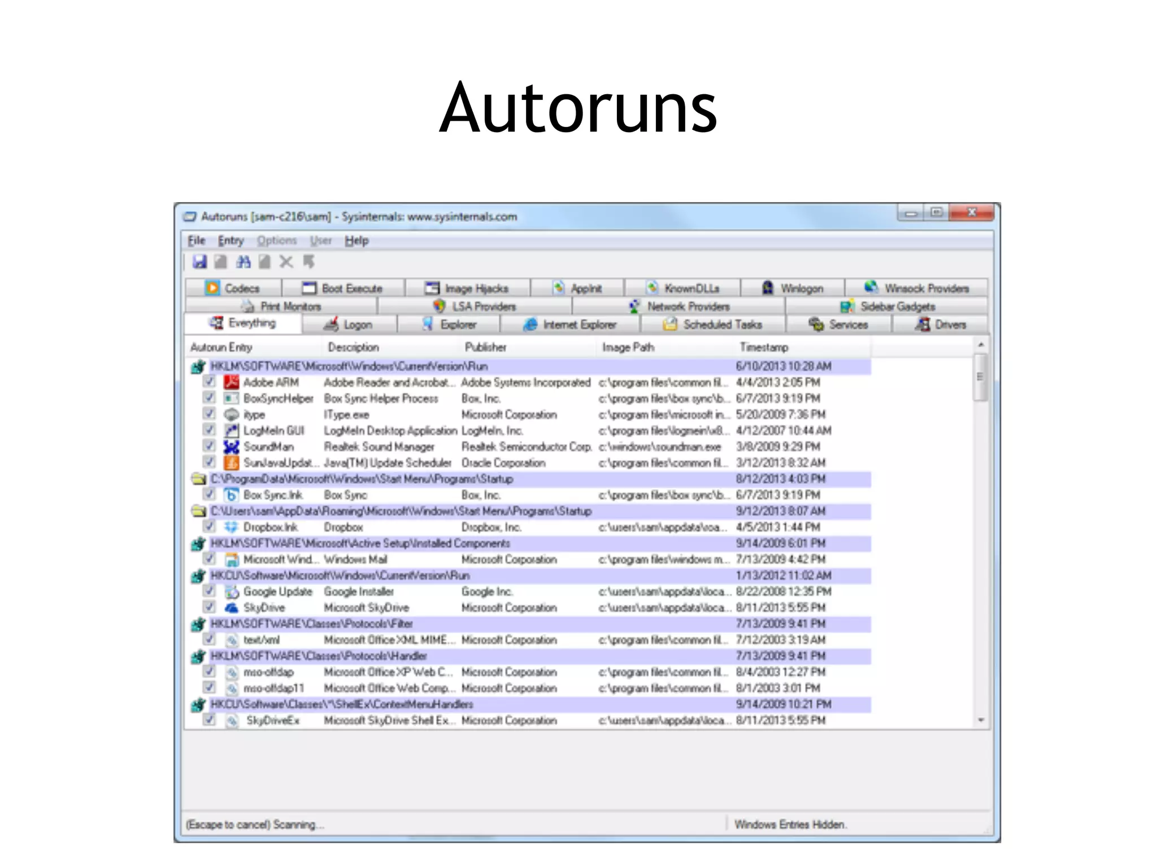Disable the LogMeIn GUI entry checkbox
The image size is (1157, 867).
(x=210, y=430)
